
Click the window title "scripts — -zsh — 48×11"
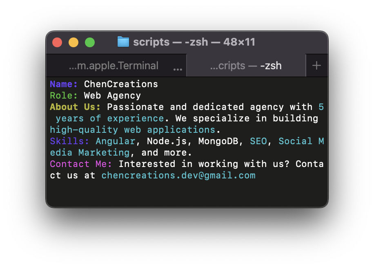click(194, 42)
